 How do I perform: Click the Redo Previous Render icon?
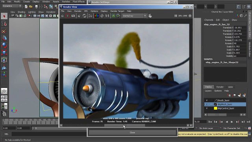click(x=63, y=16)
